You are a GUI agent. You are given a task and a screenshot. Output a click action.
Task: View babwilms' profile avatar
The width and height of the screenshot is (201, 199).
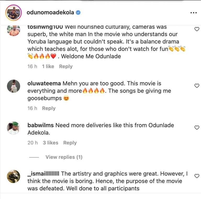coord(13,128)
